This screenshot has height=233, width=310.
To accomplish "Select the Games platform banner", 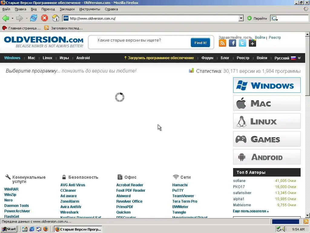I will coord(267,139).
